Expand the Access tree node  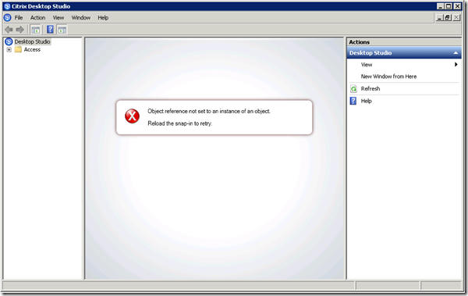pos(9,50)
